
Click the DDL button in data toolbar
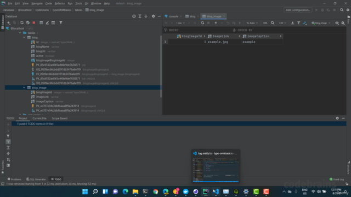pos(265,23)
